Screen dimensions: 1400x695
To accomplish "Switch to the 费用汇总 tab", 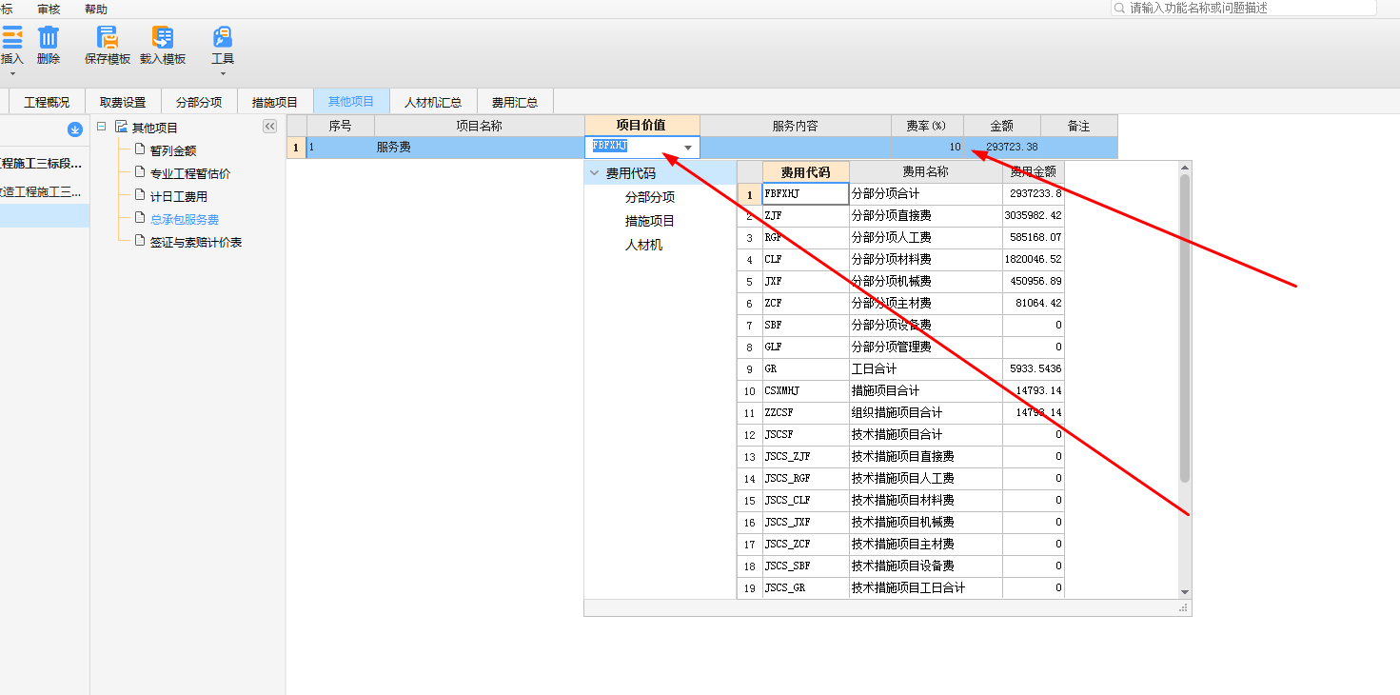I will (x=515, y=102).
